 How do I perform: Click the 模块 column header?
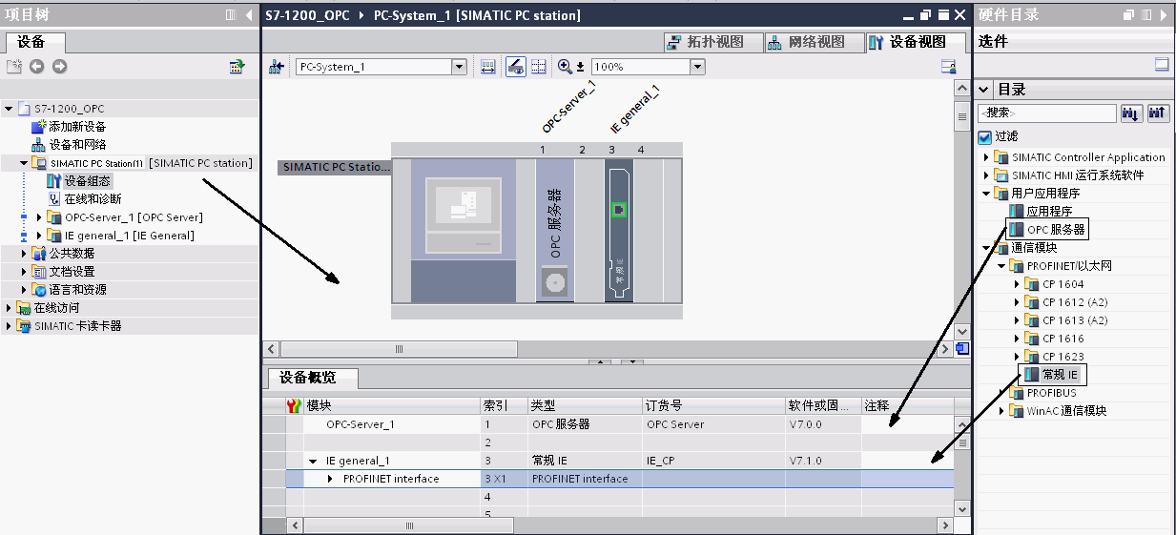pos(392,406)
